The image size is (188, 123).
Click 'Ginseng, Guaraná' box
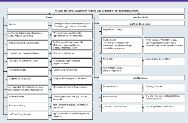tap(164, 88)
